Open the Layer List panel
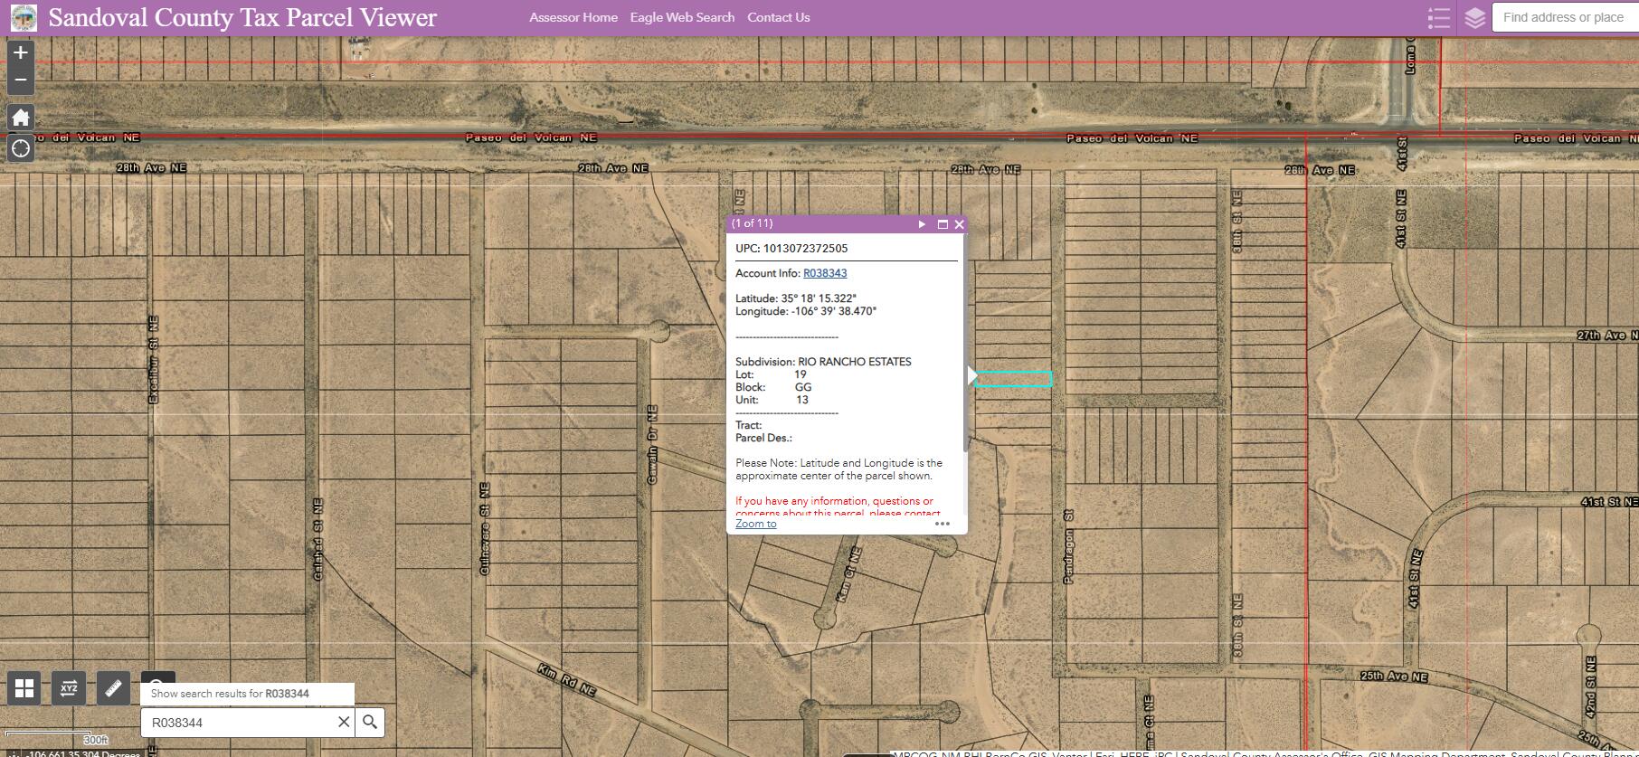Image resolution: width=1639 pixels, height=757 pixels. pyautogui.click(x=1474, y=18)
